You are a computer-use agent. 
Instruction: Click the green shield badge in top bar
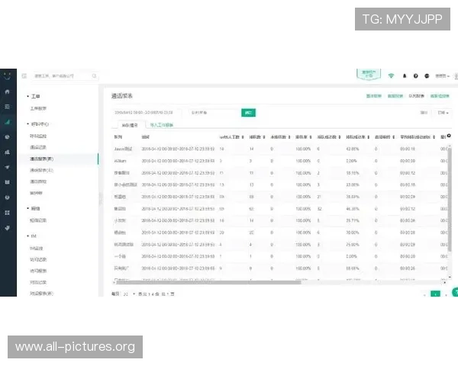(x=369, y=75)
